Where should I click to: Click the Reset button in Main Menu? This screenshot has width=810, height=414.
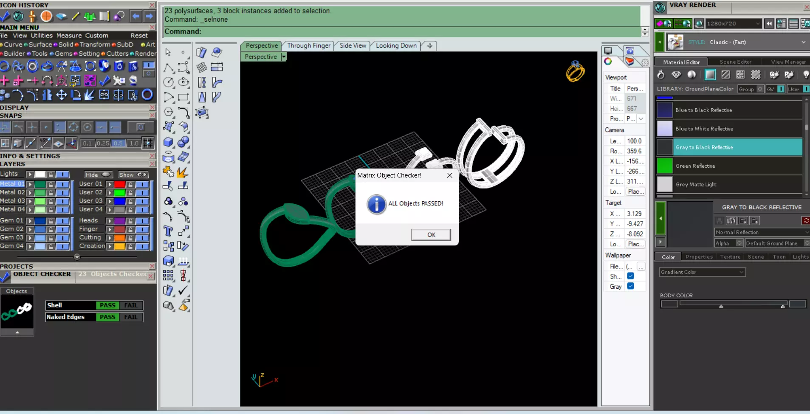(139, 36)
